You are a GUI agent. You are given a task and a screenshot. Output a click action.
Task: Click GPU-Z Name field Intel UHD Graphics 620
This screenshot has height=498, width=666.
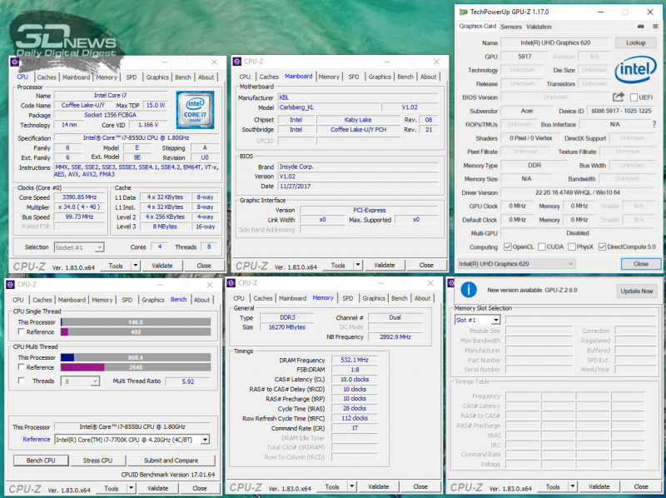pos(555,42)
